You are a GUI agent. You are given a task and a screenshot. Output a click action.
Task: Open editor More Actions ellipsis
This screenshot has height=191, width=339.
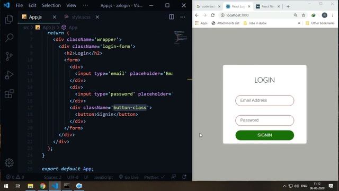point(183,17)
